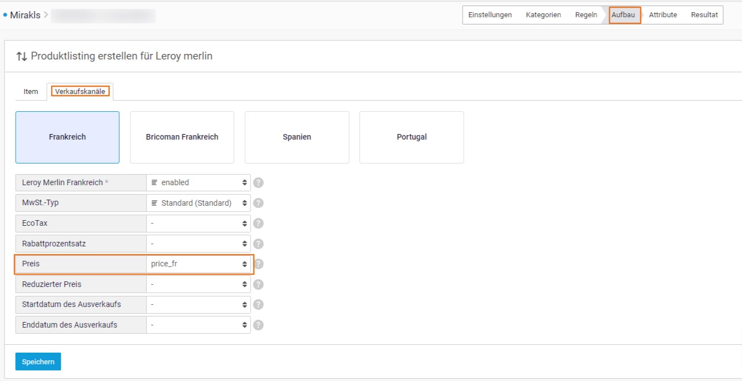The width and height of the screenshot is (742, 381).
Task: Choose the Spanien channel card
Action: click(x=297, y=137)
